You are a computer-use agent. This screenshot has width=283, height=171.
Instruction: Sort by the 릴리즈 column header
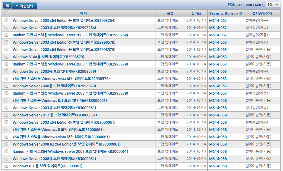coord(196,13)
